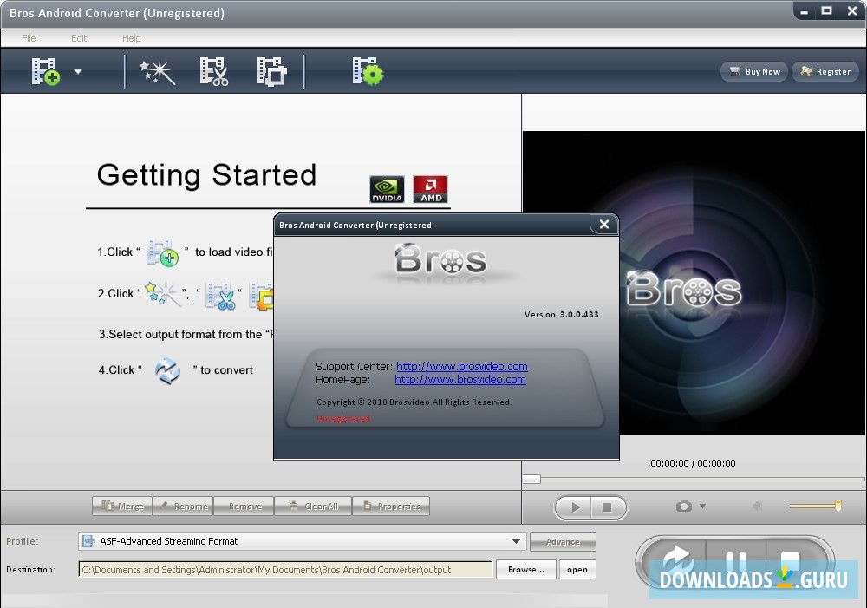
Task: Expand the snapshot options arrow
Action: click(703, 507)
